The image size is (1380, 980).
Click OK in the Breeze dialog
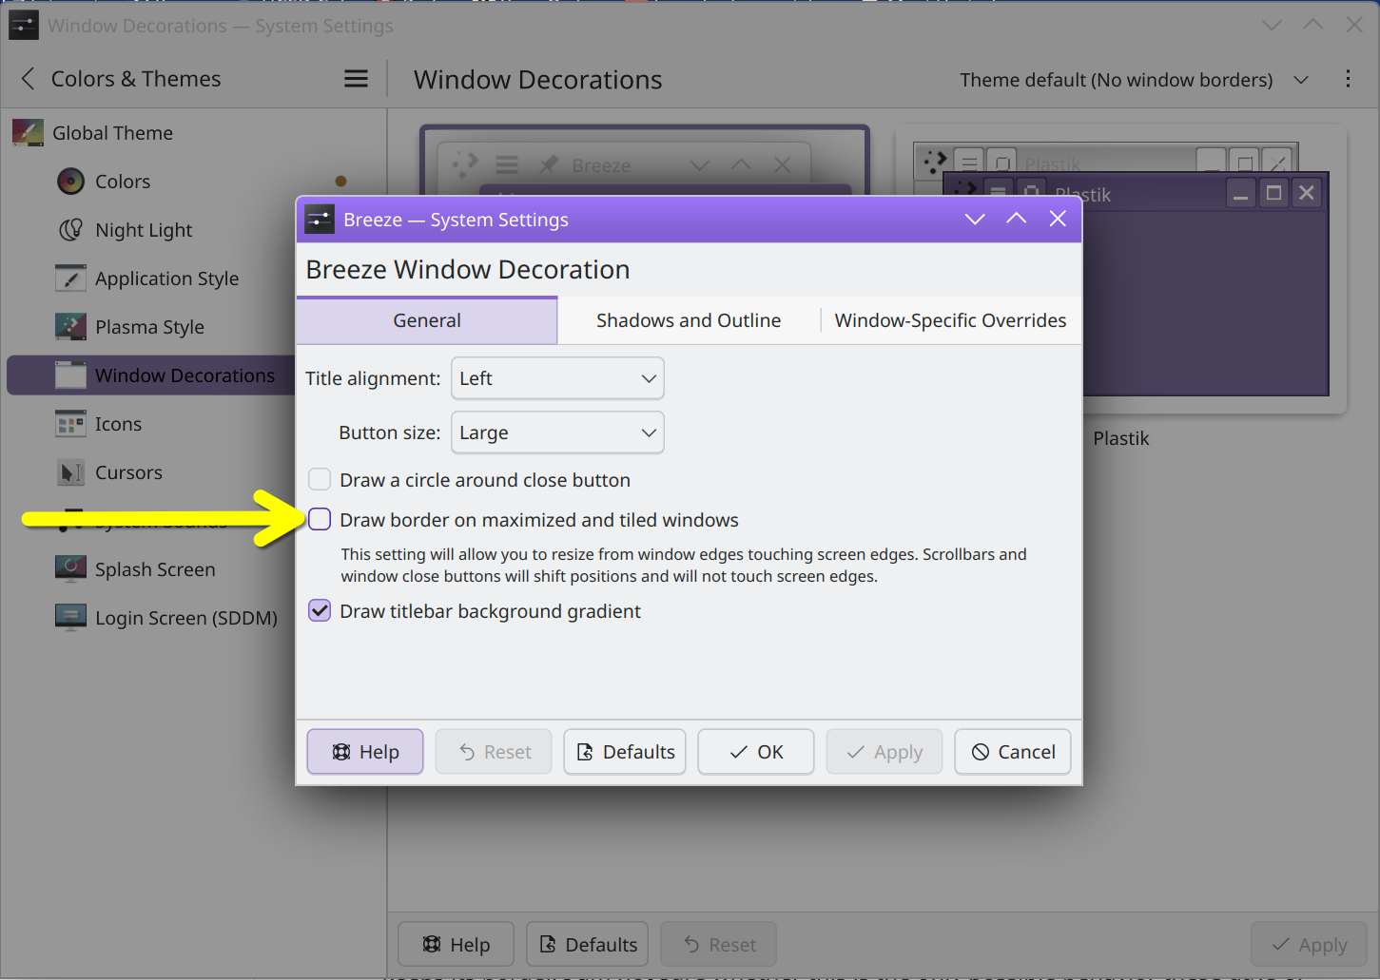point(756,752)
